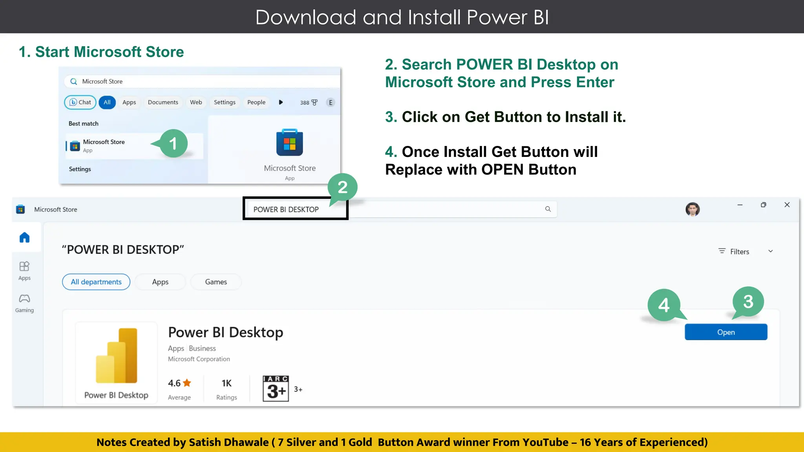The image size is (804, 452).
Task: Click the blue Open button
Action: pos(726,332)
